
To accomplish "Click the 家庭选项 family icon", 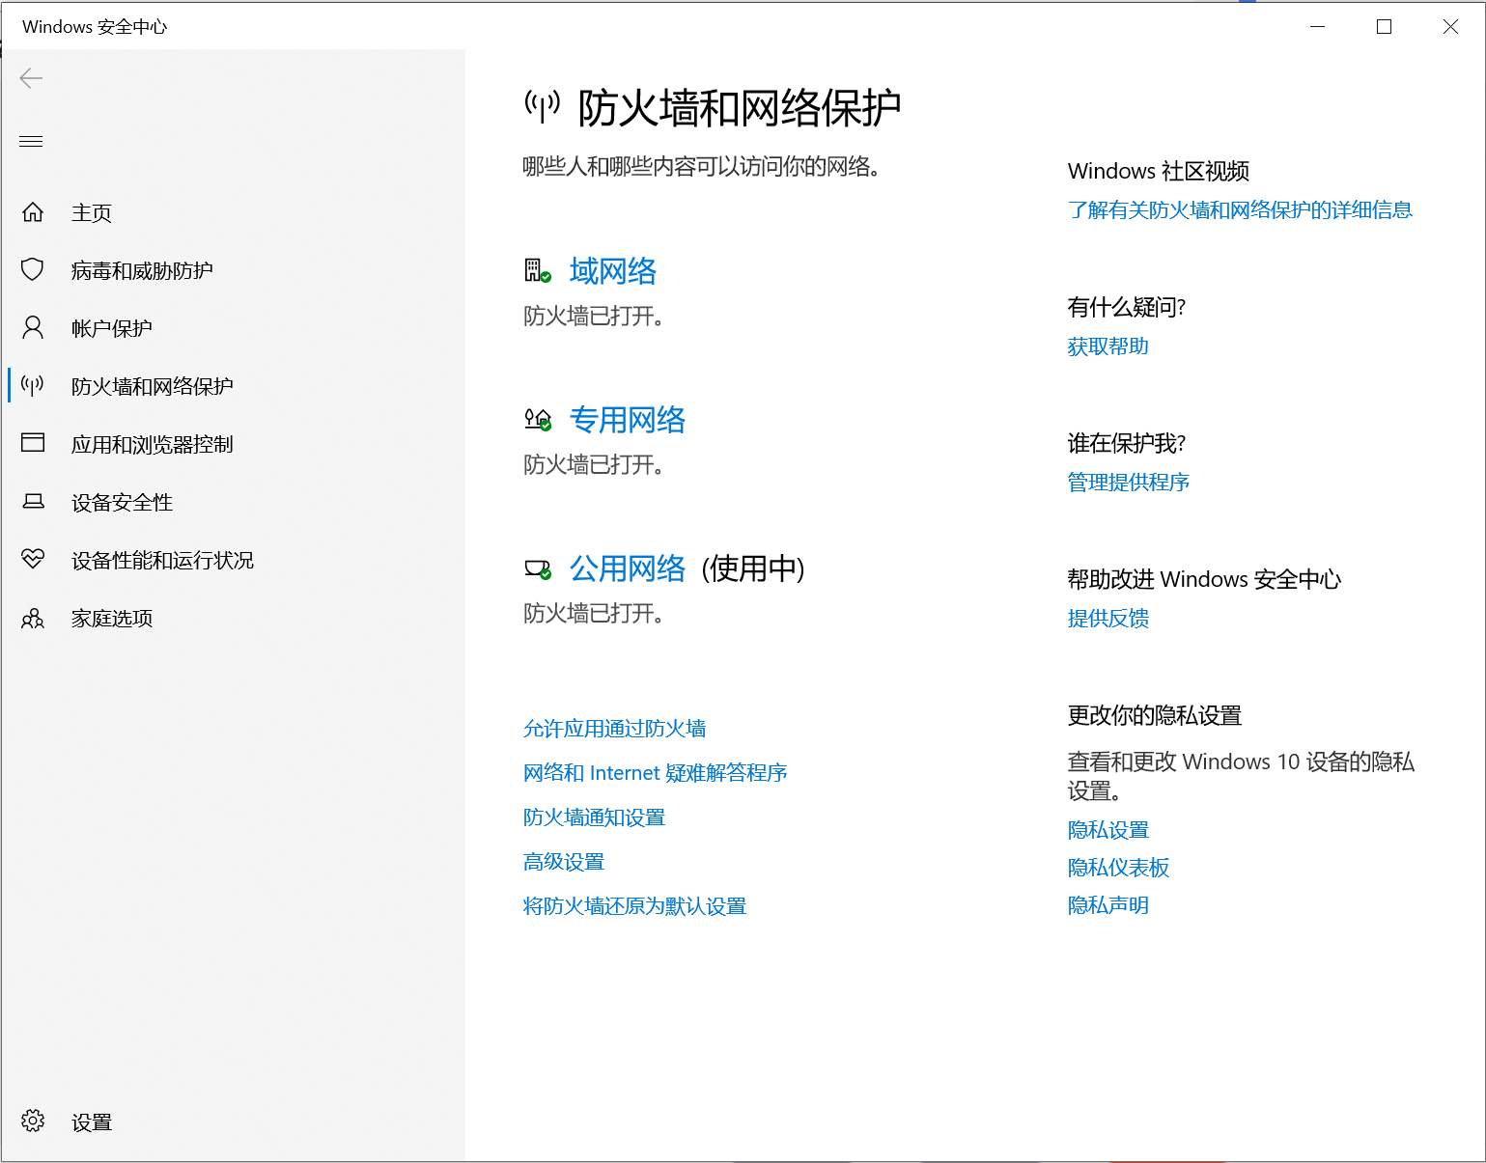I will 32,618.
